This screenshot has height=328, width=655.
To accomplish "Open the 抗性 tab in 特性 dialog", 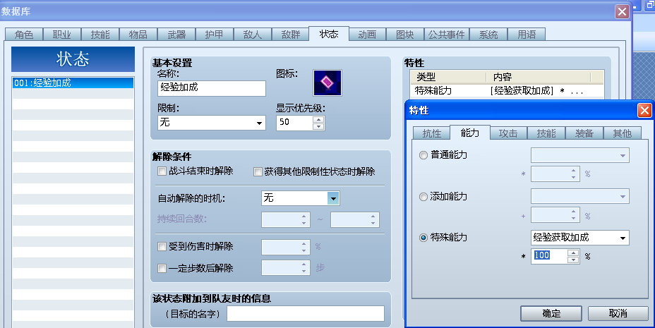I will (x=431, y=133).
